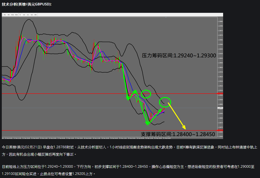Screen dimensions: 260x178
Task: Click the 支撑筹码区间 support label on chart
Action: pyautogui.click(x=178, y=134)
